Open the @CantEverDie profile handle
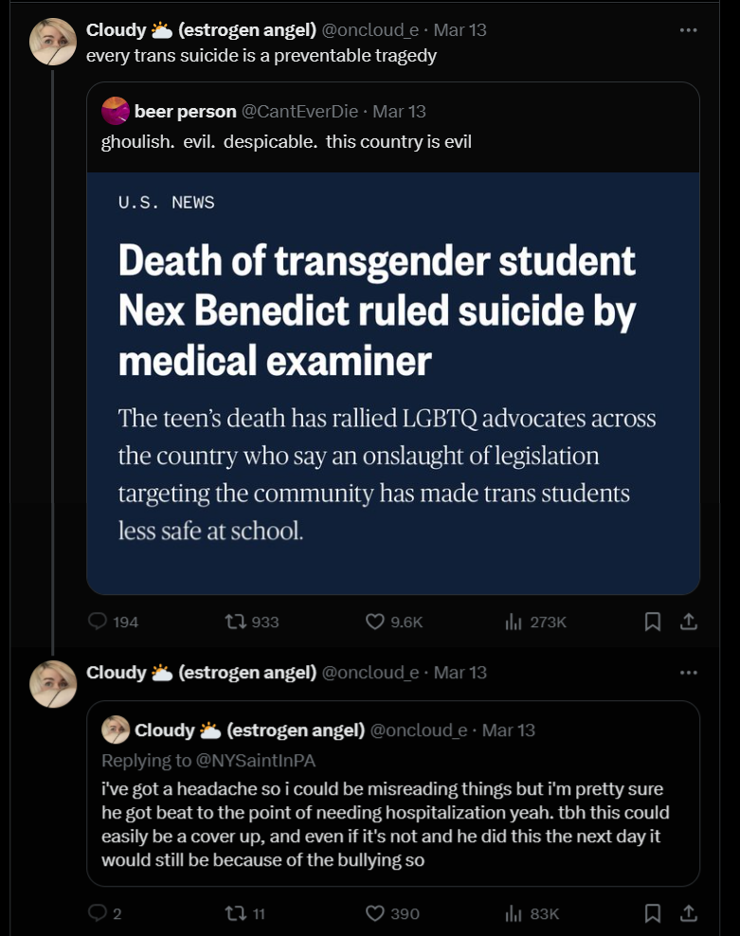The height and width of the screenshot is (936, 740). [x=300, y=111]
